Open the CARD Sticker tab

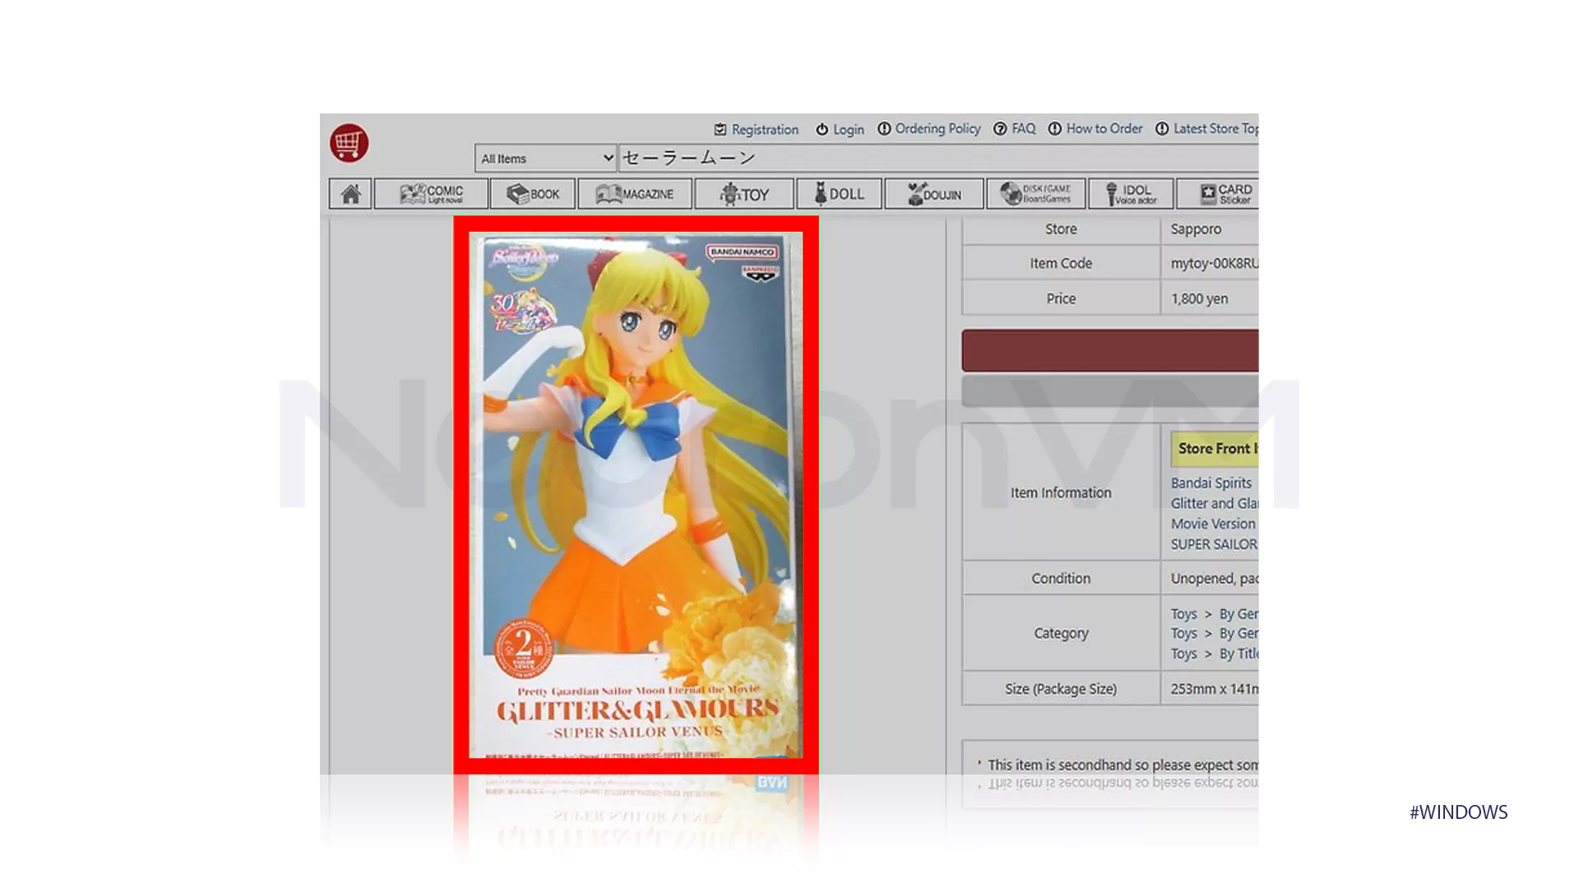(x=1218, y=194)
